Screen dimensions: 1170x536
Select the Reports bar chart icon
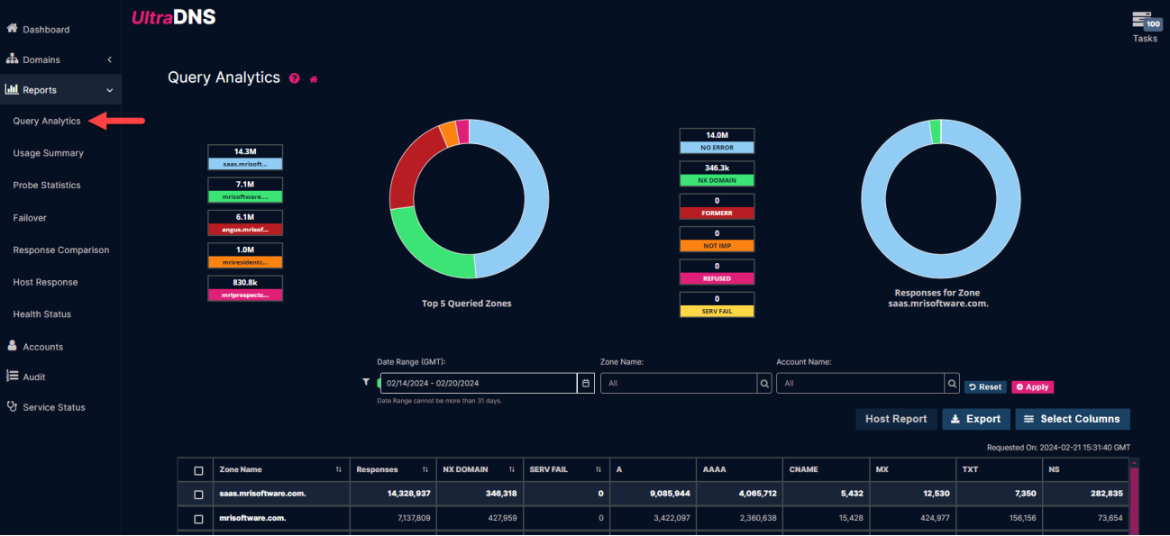pos(12,89)
